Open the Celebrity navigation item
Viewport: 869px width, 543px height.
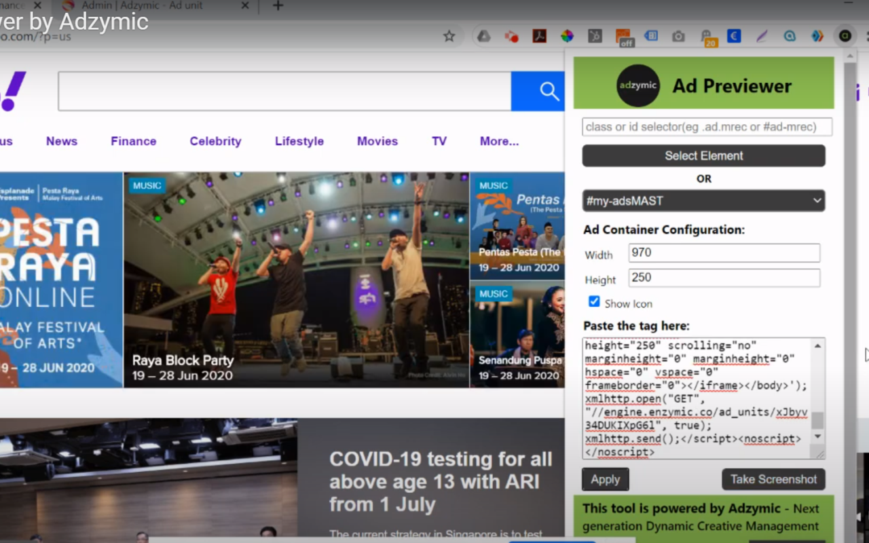tap(216, 141)
